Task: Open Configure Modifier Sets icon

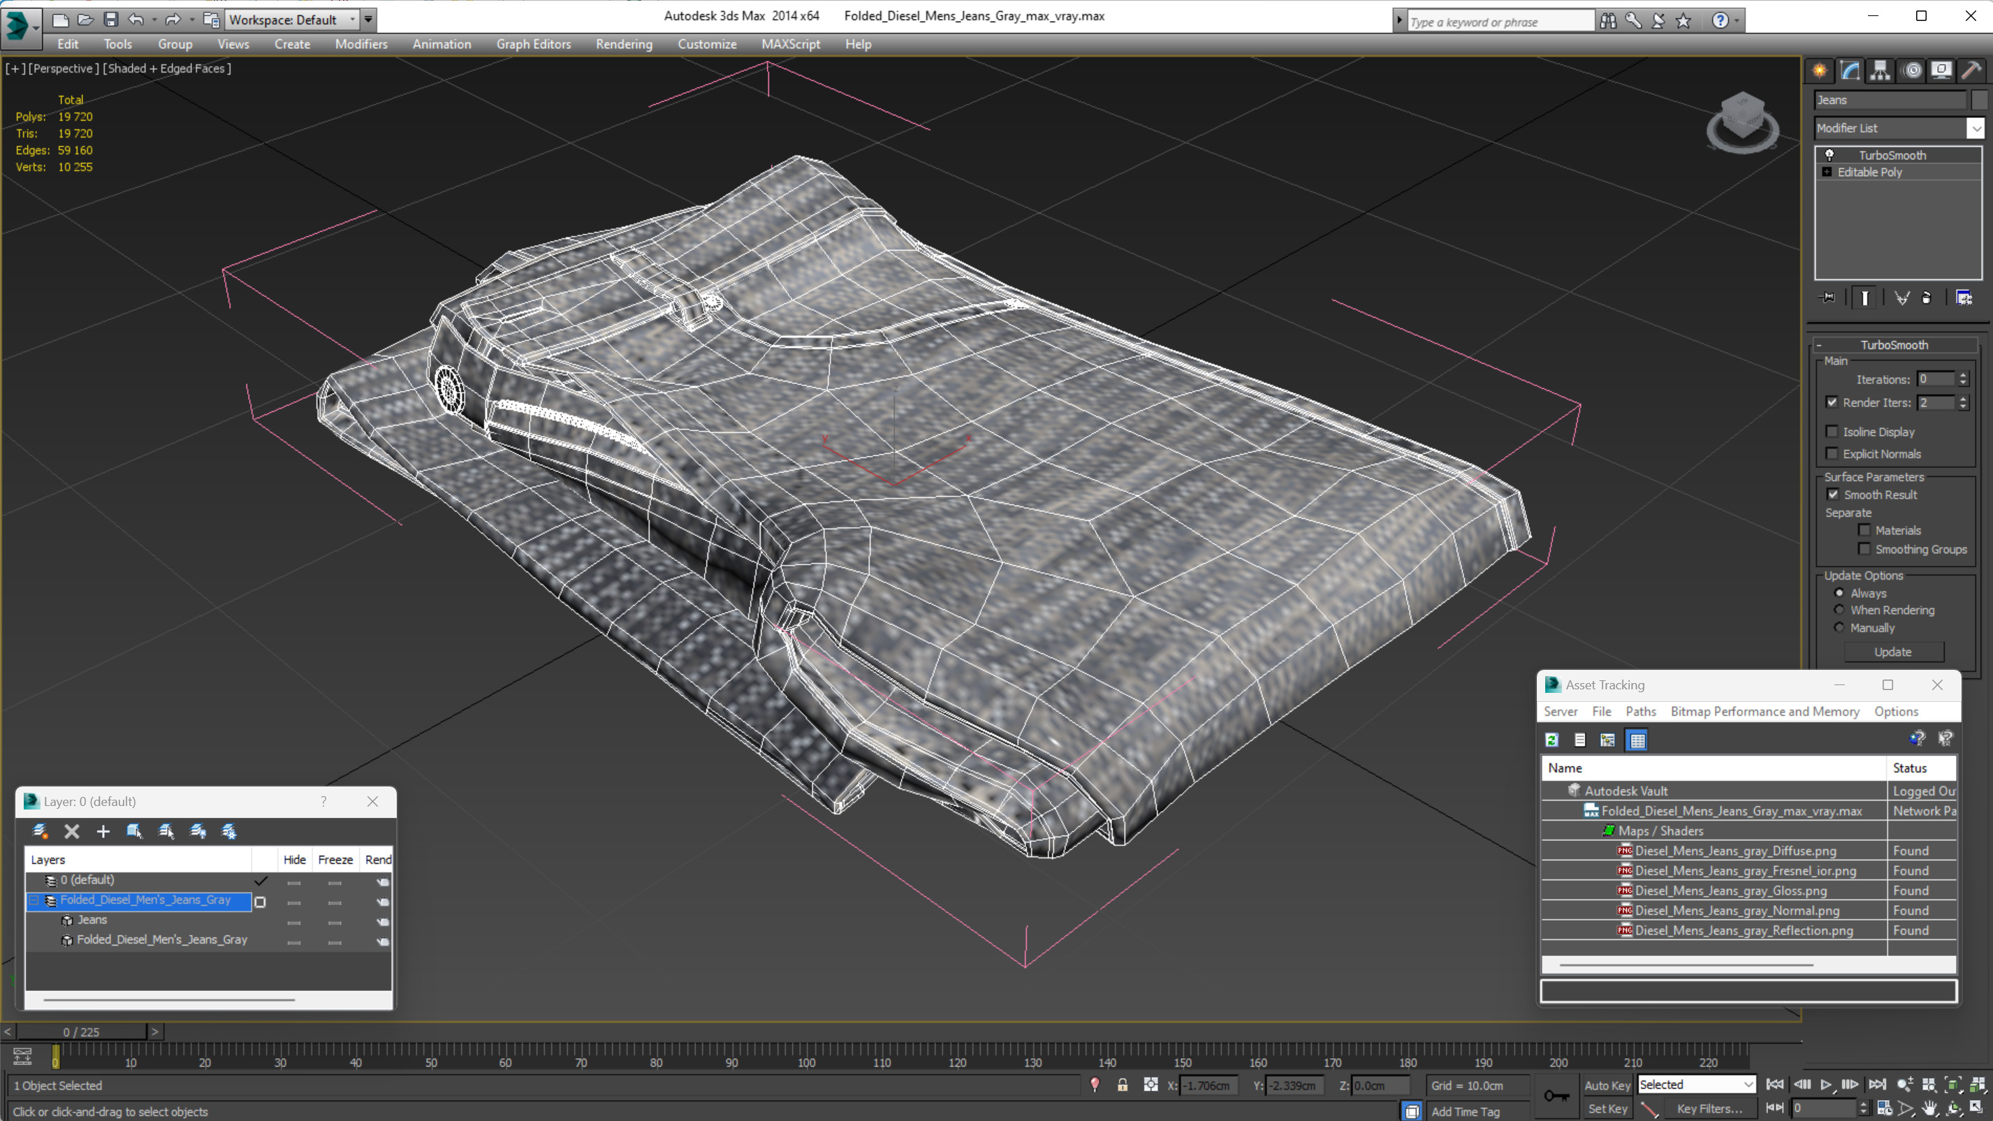Action: click(x=1964, y=298)
